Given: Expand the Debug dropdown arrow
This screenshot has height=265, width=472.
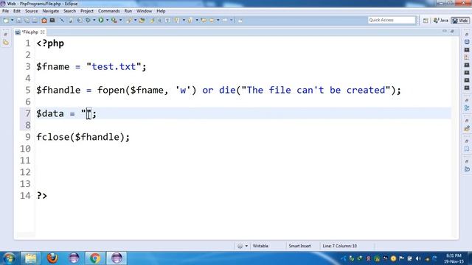Looking at the screenshot, I should pyautogui.click(x=94, y=20).
